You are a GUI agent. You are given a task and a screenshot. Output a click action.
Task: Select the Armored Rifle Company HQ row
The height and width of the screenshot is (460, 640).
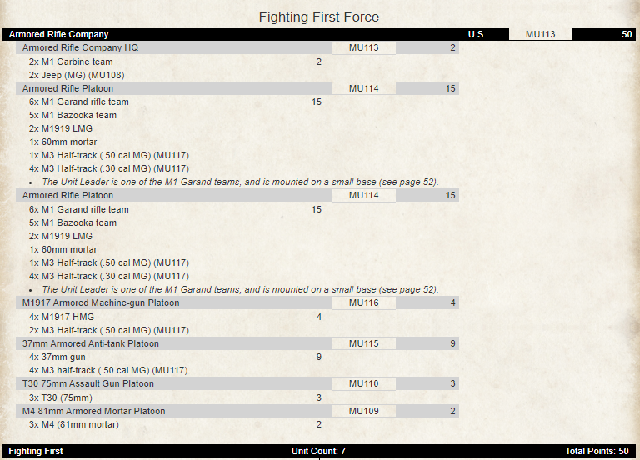(x=81, y=47)
